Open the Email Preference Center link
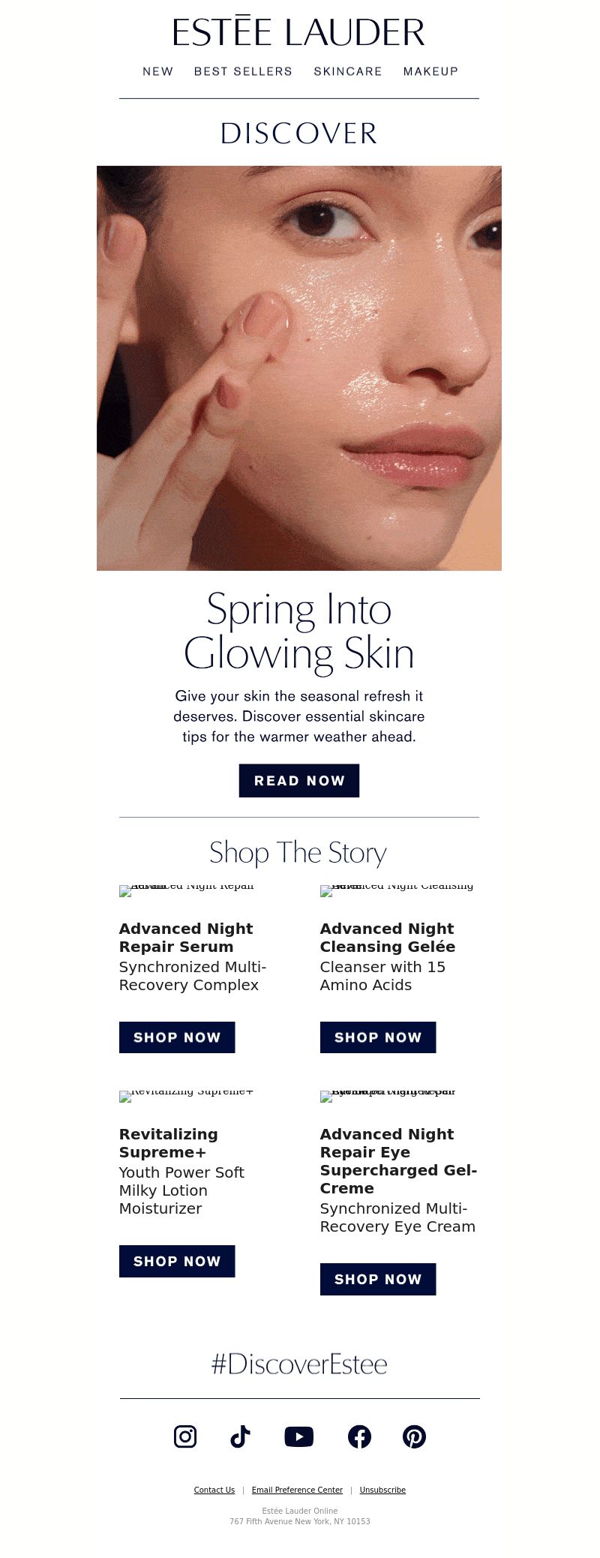 click(x=297, y=1490)
